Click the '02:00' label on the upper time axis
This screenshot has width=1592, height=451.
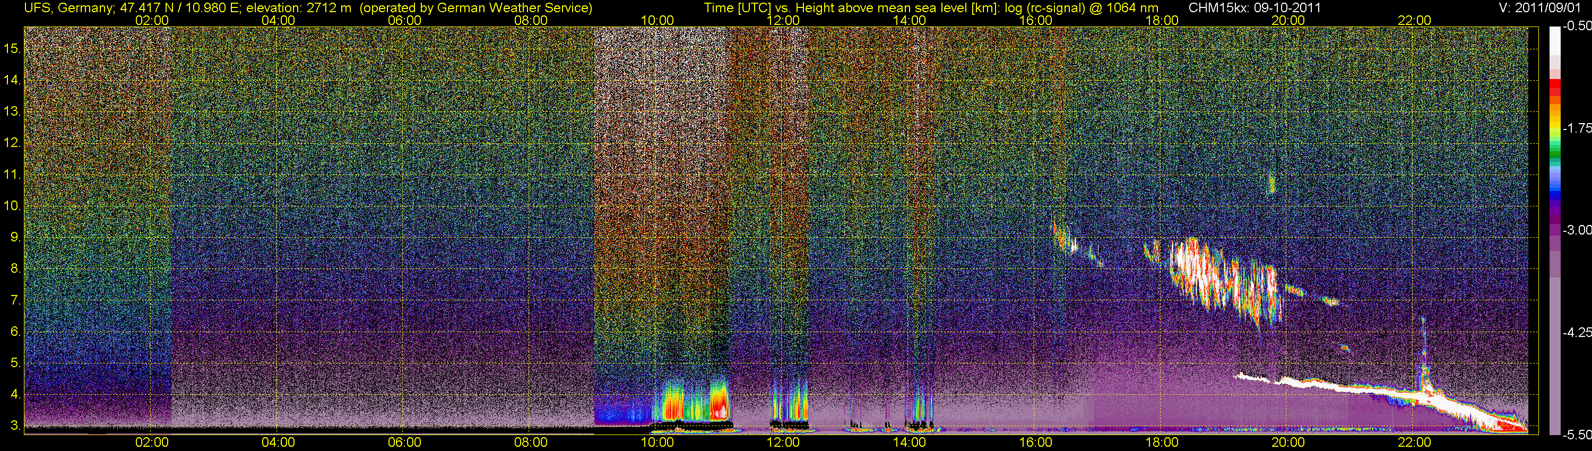pos(151,20)
